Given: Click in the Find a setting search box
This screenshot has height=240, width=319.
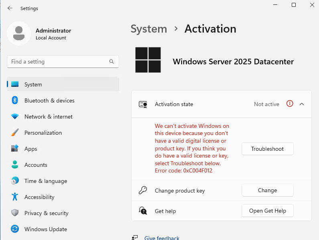Looking at the screenshot, I should tap(63, 62).
